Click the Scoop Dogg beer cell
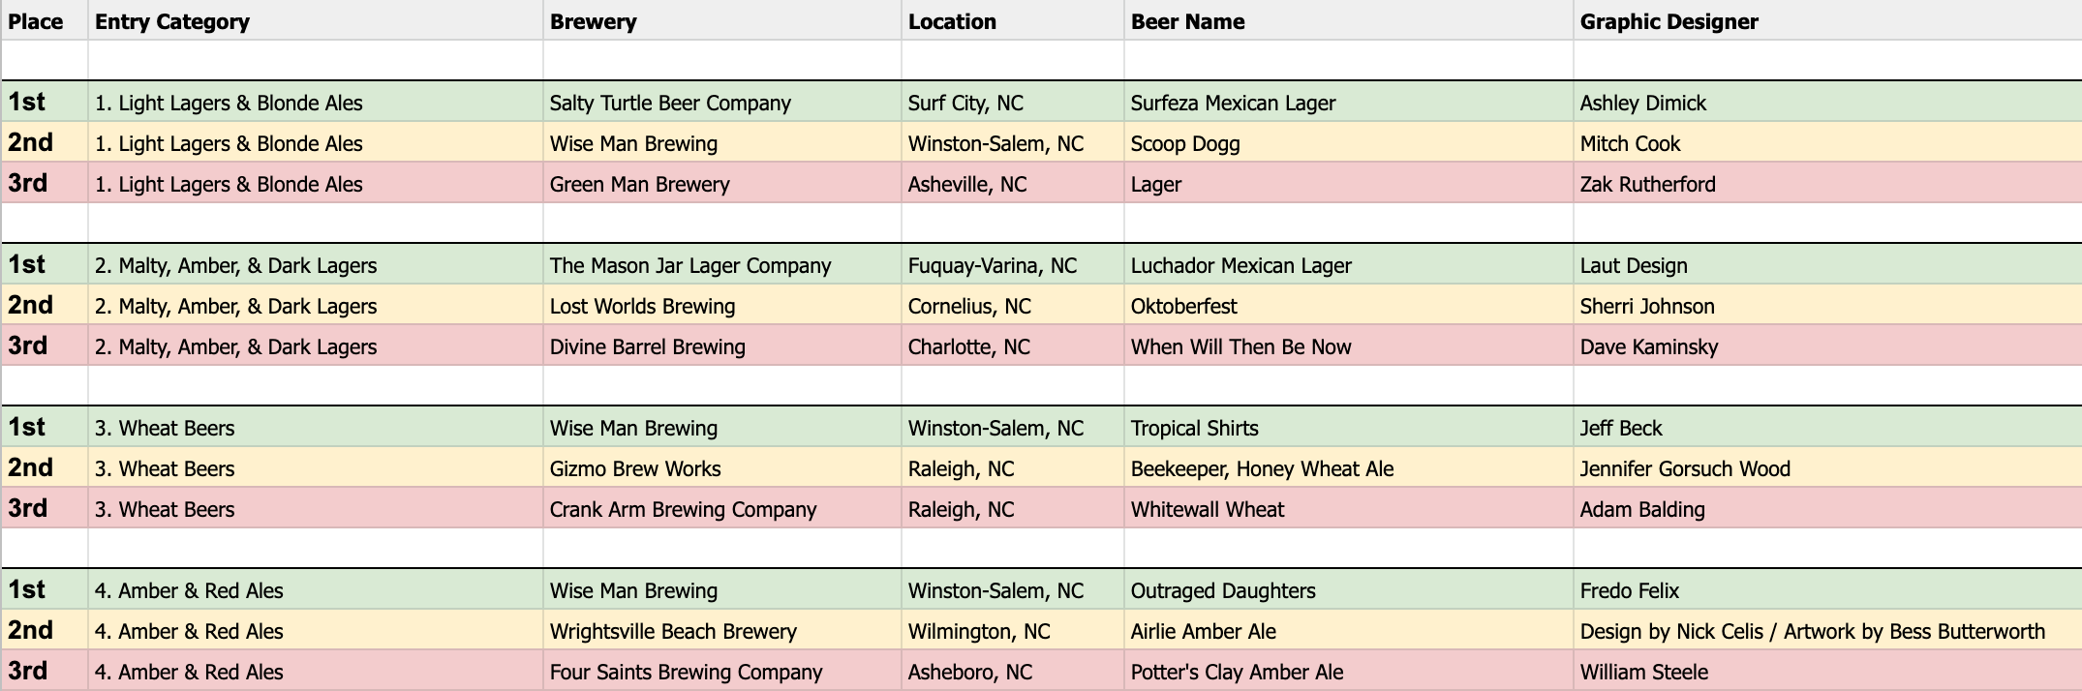 point(1349,142)
